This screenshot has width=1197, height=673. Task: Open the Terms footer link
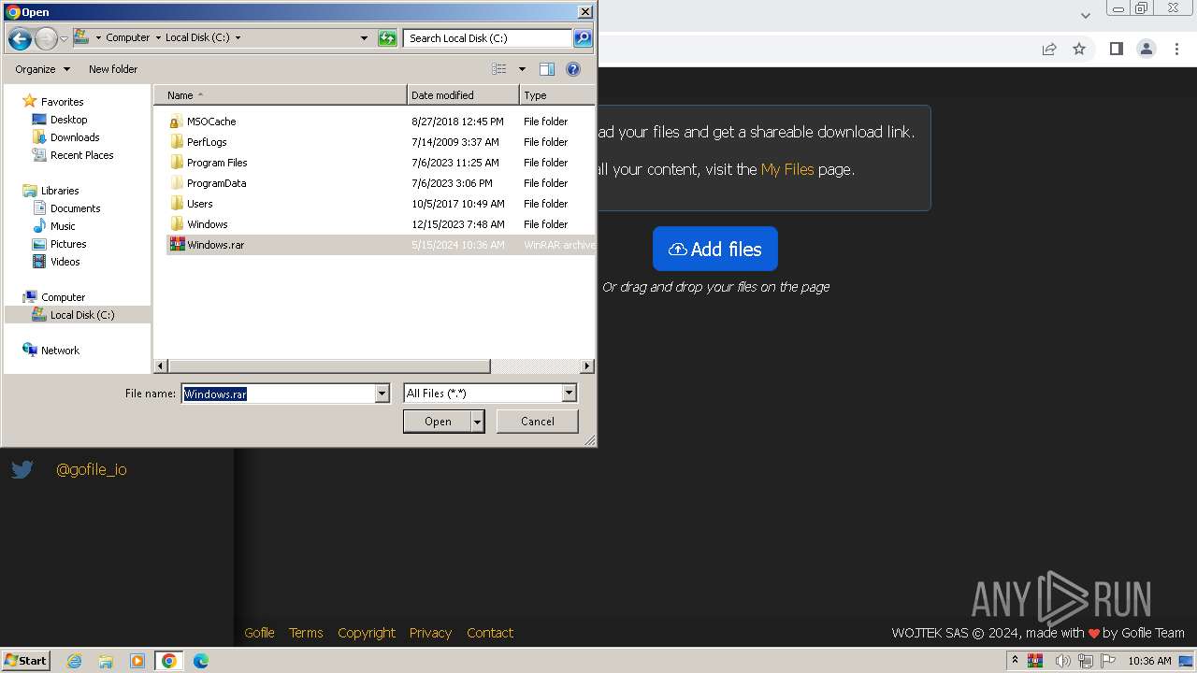point(306,633)
